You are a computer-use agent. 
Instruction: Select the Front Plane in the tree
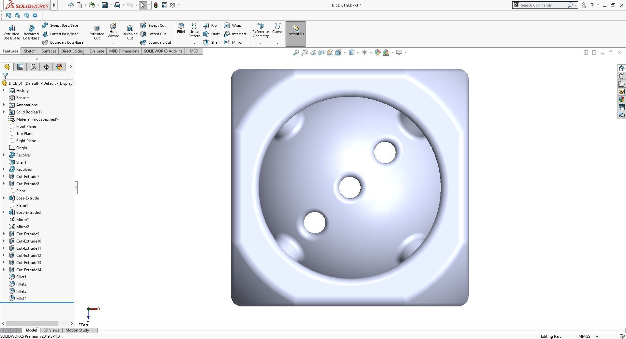tap(22, 126)
